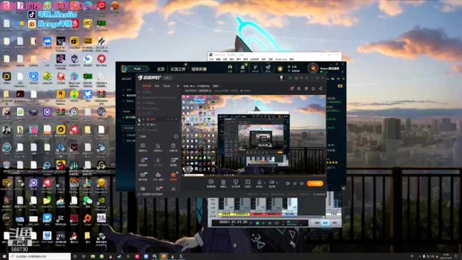Tick second checkbox below League sort dropdown
Screen dimensions: 462x260
coord(123,141)
